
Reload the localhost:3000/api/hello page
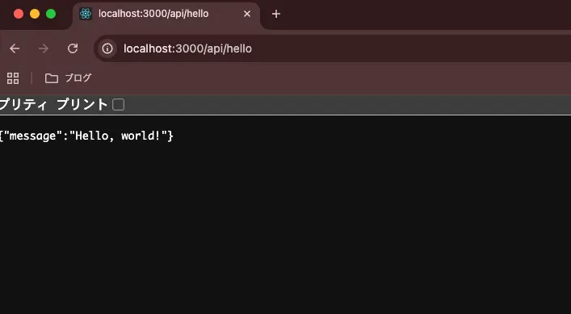click(73, 48)
